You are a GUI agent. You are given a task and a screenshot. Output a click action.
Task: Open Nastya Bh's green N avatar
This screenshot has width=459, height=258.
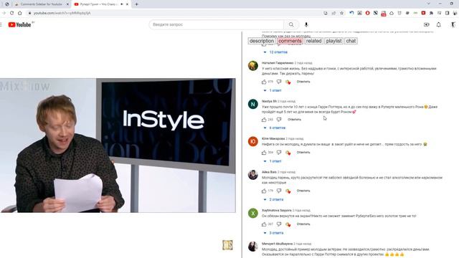pyautogui.click(x=253, y=104)
